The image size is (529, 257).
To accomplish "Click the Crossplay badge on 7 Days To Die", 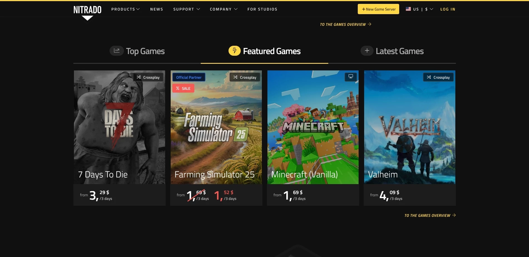I will pos(148,77).
